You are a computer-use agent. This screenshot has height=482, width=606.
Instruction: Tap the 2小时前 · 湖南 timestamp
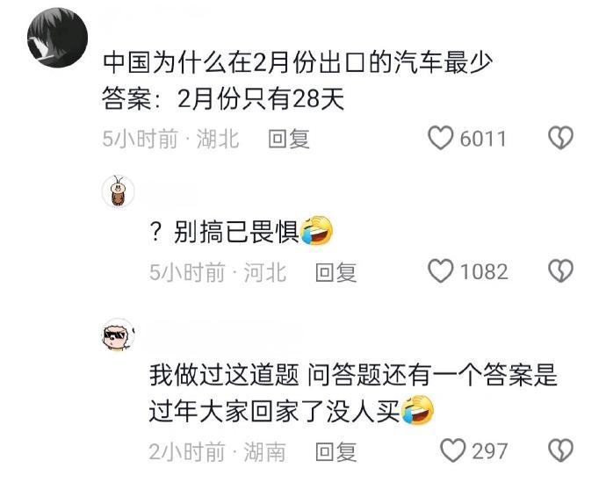(217, 451)
